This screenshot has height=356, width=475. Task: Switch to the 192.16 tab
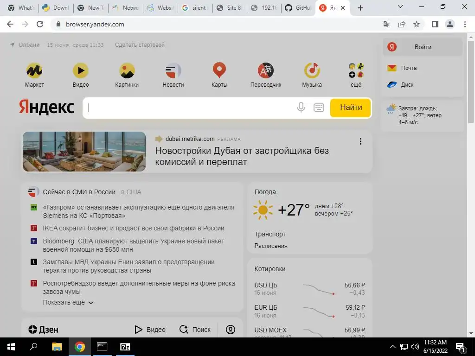(264, 8)
